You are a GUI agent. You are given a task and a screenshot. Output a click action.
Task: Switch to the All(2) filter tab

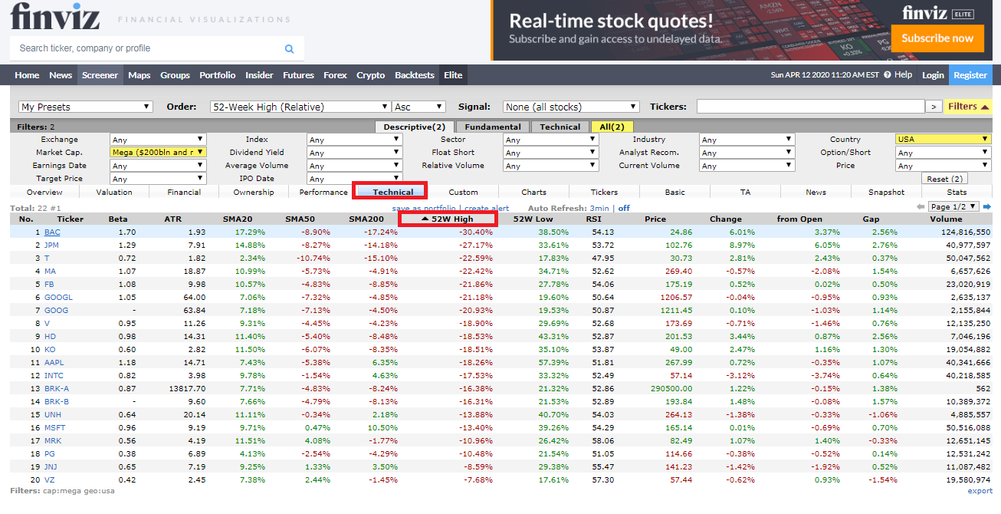coord(612,127)
